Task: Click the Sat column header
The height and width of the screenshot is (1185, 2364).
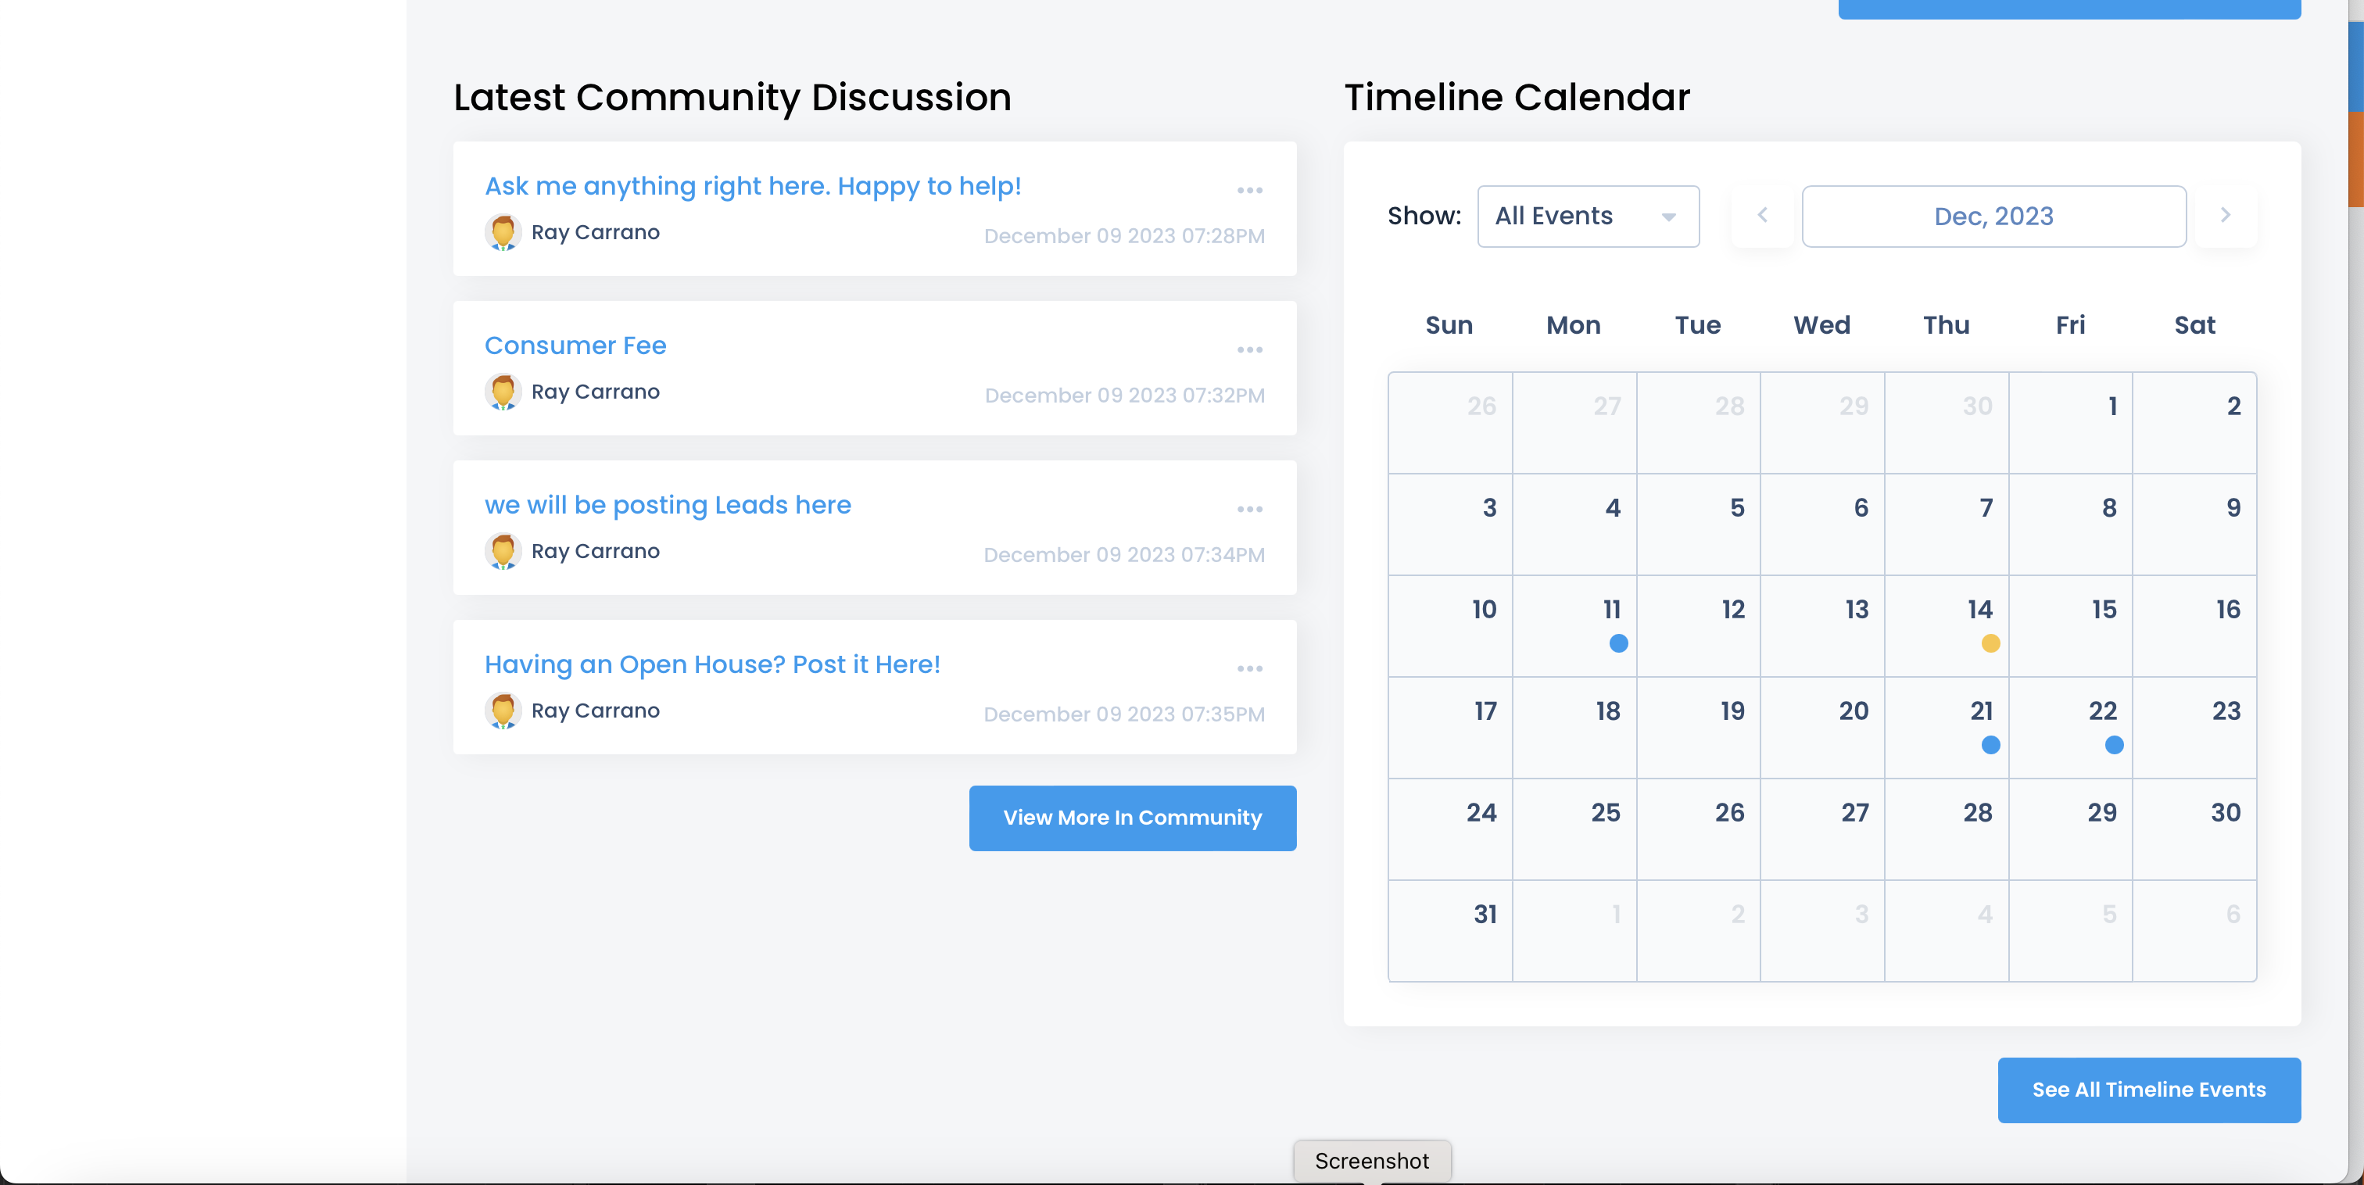Action: tap(2194, 325)
